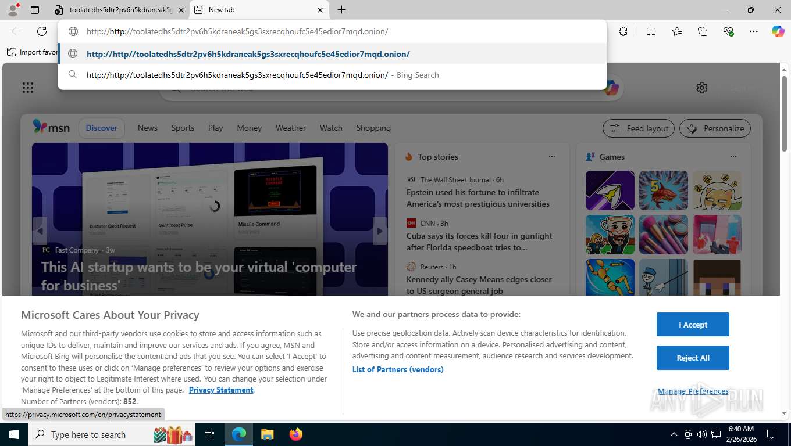
Task: Open the Money tab
Action: pos(250,128)
